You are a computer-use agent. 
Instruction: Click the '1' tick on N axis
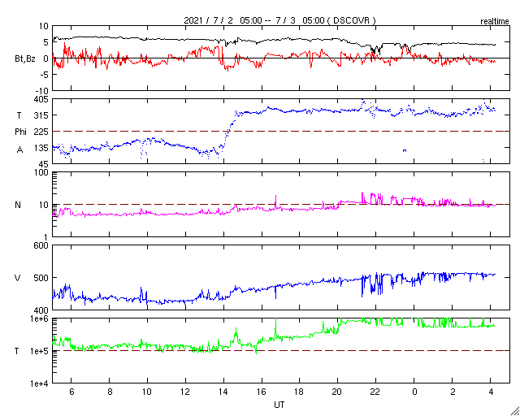[46, 237]
